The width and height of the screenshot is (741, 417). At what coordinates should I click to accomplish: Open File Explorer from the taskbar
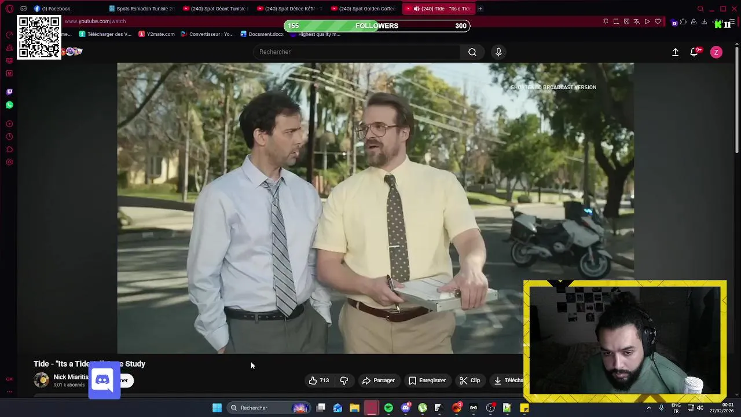(x=354, y=408)
